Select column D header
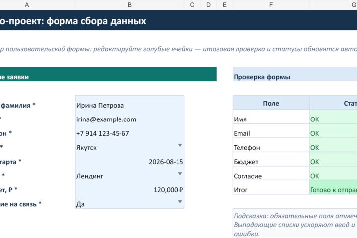Viewport: 357px width, 238px height. point(209,5)
